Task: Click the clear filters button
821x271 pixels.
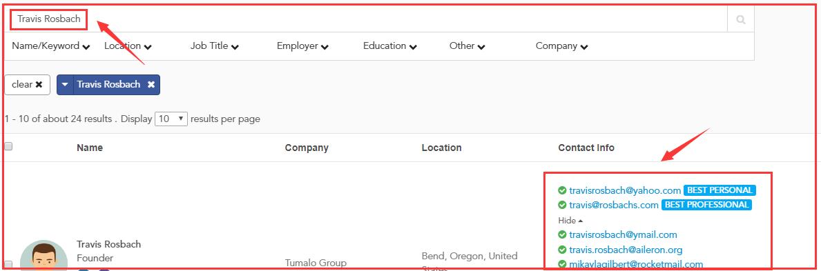Action: (27, 84)
